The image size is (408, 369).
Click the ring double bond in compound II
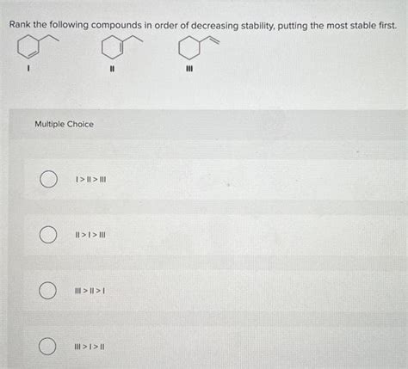(122, 47)
